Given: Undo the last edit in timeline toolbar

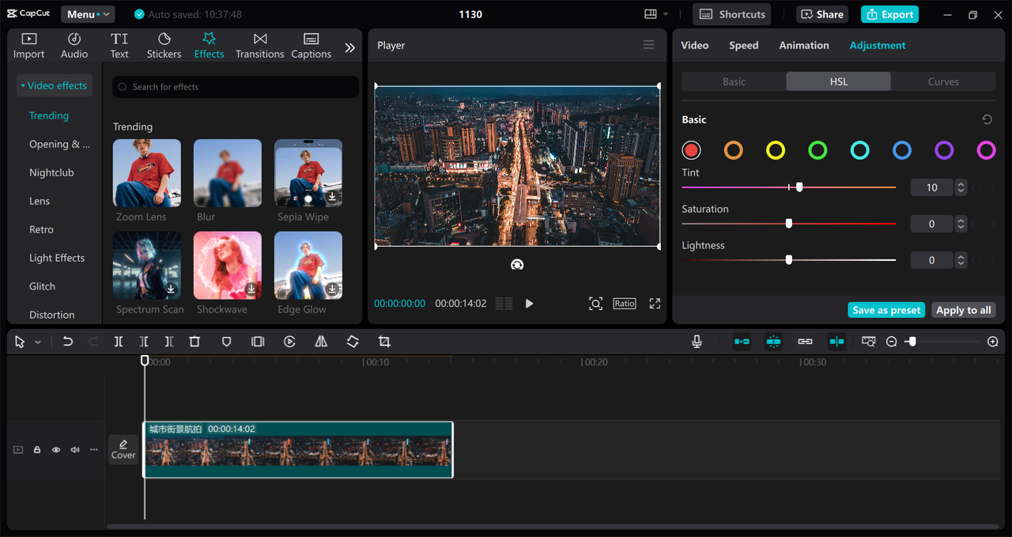Looking at the screenshot, I should 68,342.
